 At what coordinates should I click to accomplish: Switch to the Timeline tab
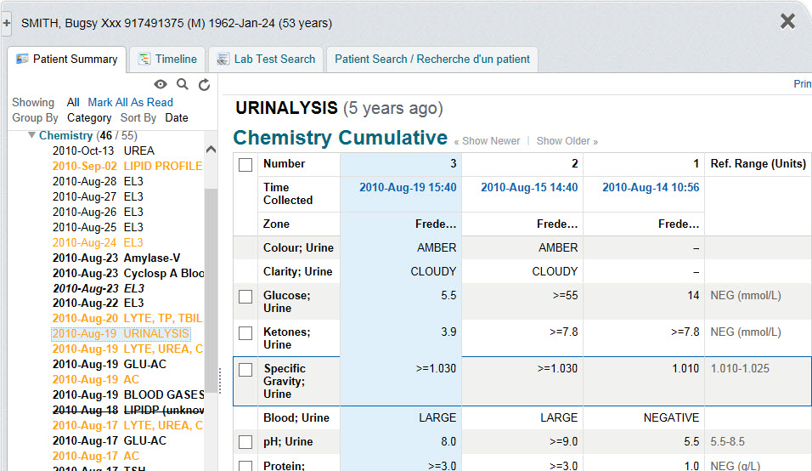click(167, 59)
